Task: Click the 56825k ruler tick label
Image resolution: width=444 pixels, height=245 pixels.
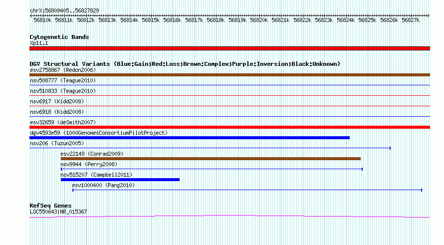Action: pos(367,20)
